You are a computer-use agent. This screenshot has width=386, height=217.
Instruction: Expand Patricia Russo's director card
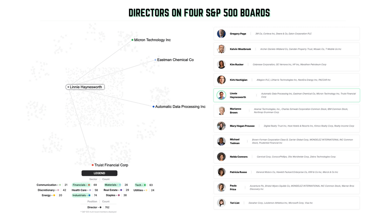(x=286, y=172)
